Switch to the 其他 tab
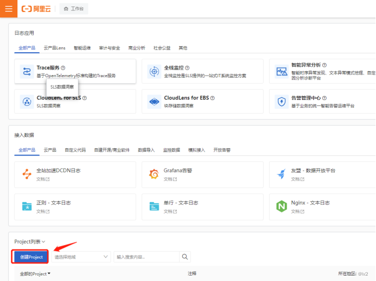Viewport: 376px width, 281px height. point(183,48)
